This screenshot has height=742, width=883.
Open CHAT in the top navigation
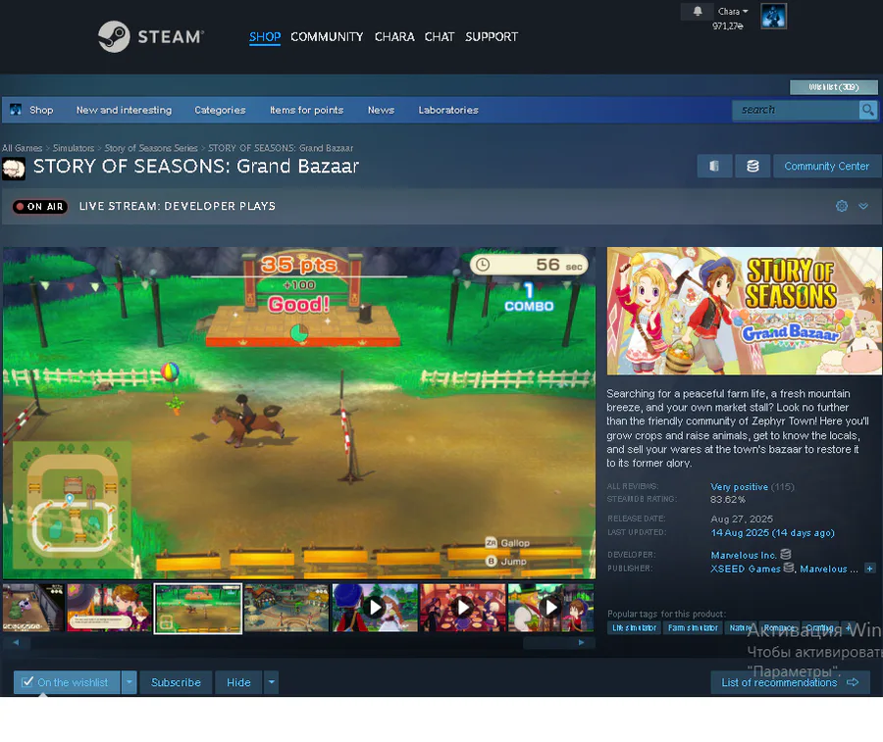pos(440,37)
